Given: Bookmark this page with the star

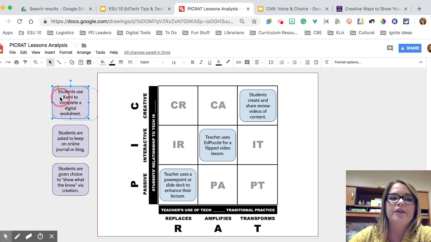Looking at the screenshot, I should (x=254, y=22).
